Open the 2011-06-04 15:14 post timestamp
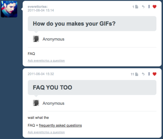 41,10
